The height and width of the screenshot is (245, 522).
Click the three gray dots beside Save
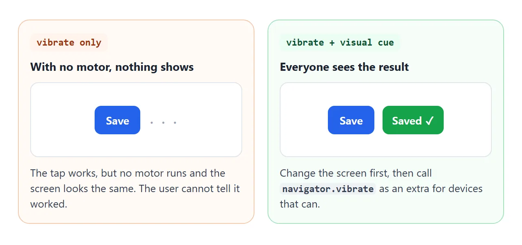[163, 122]
